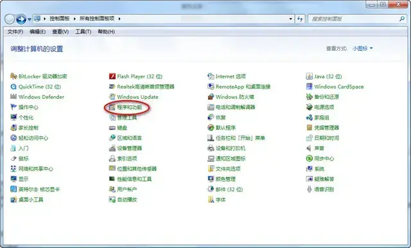Open recent pages dropdown beside Forward button
411x248 pixels.
tap(30, 19)
